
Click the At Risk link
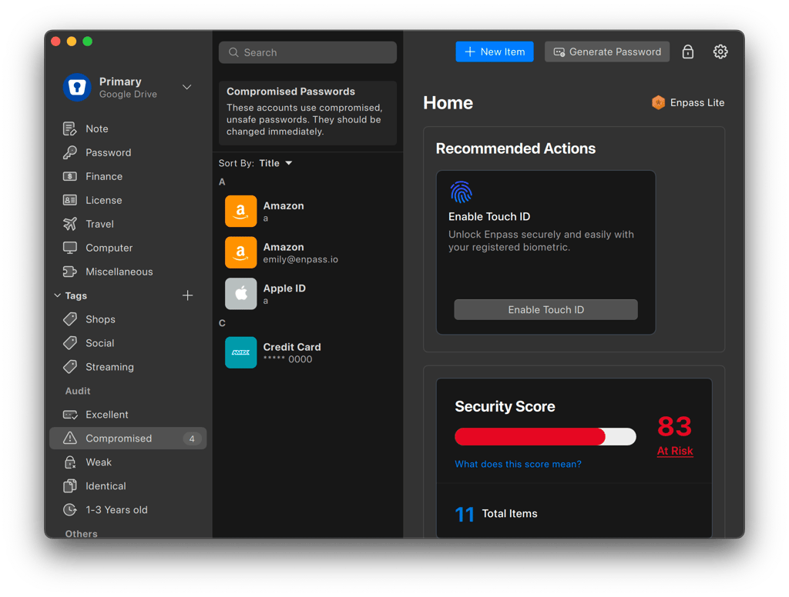[x=675, y=451]
